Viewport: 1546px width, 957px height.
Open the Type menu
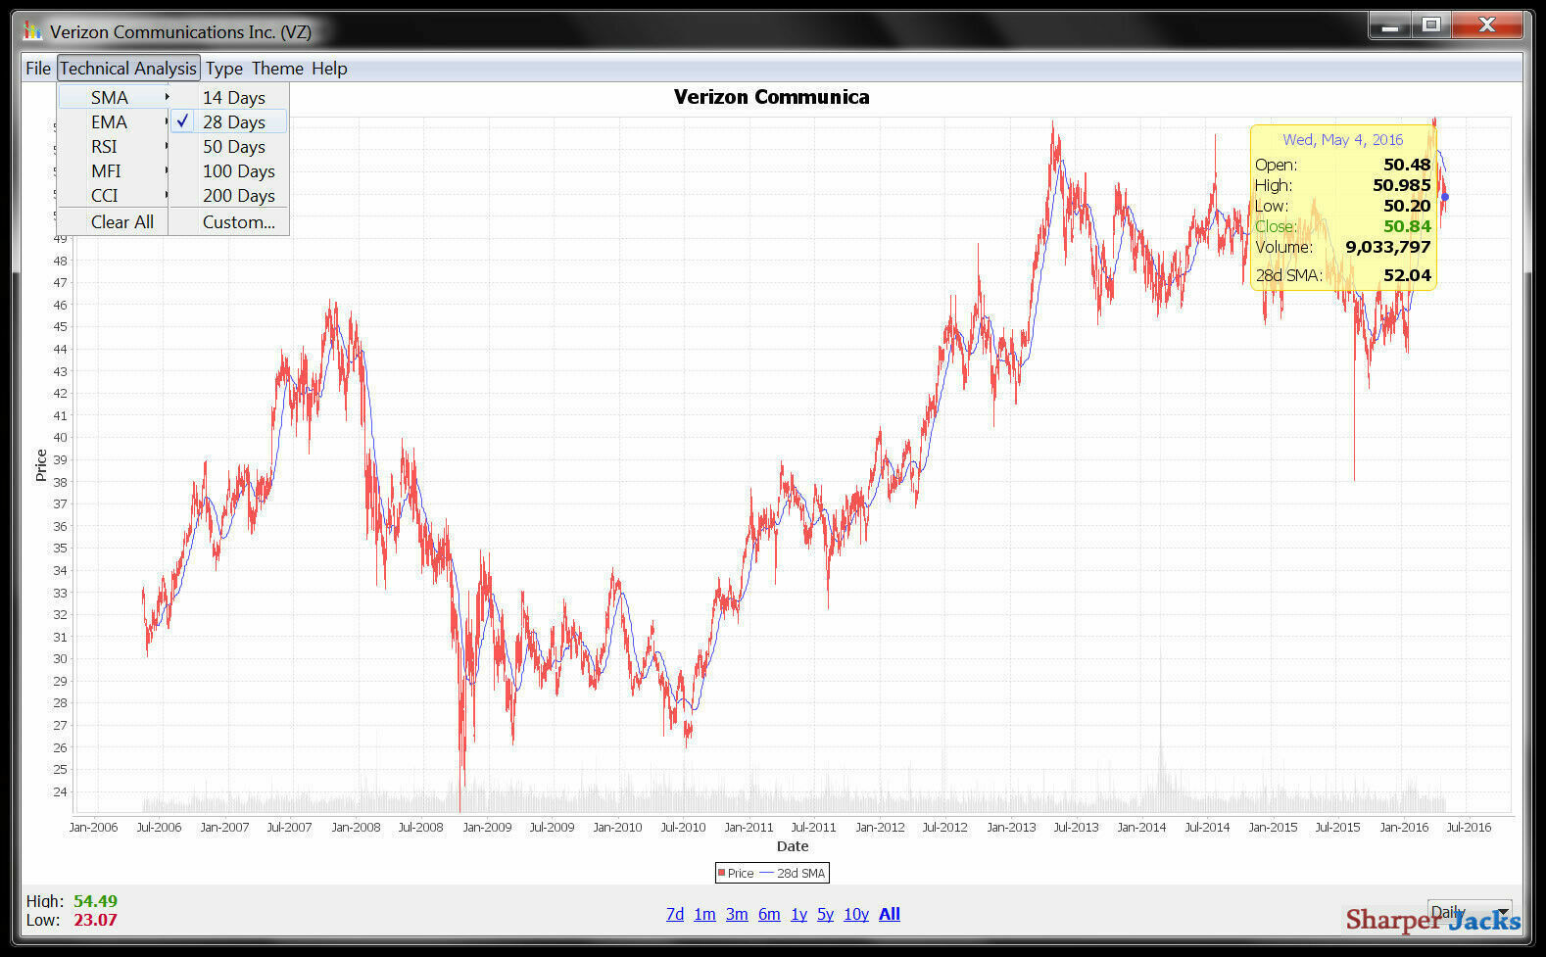coord(224,68)
